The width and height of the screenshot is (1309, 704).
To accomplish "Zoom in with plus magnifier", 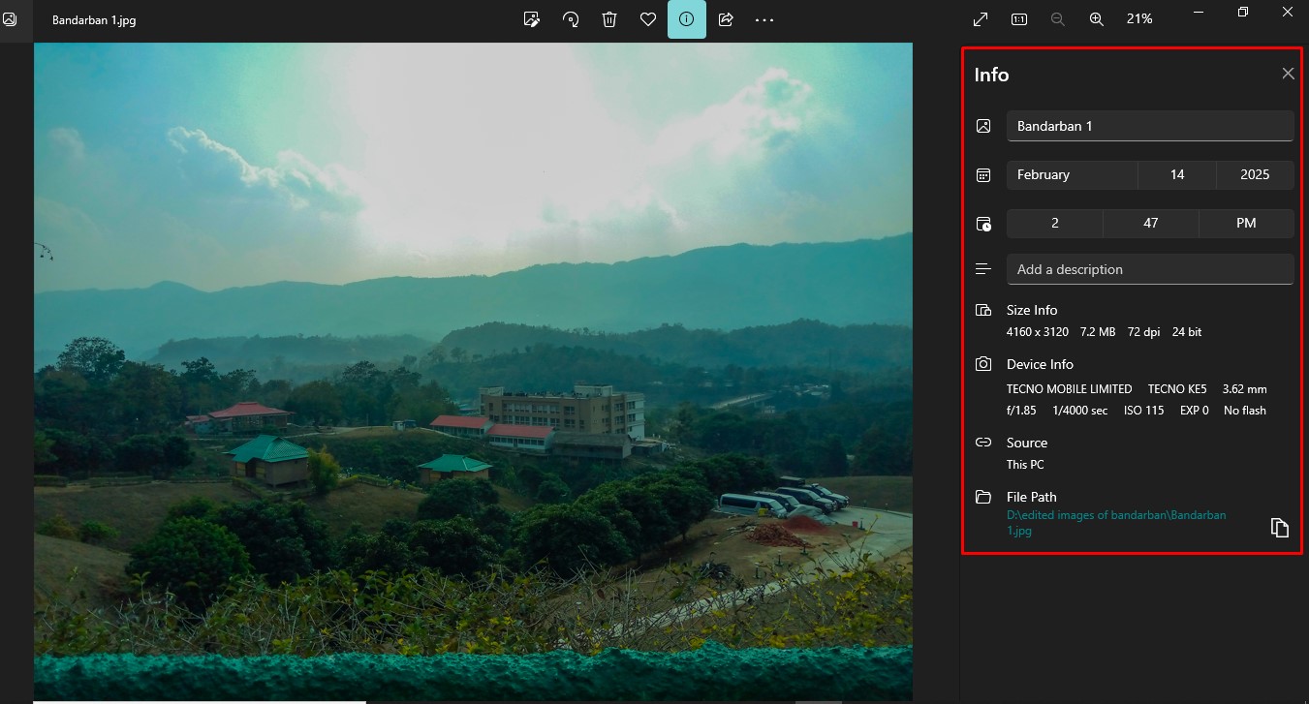I will point(1097,19).
